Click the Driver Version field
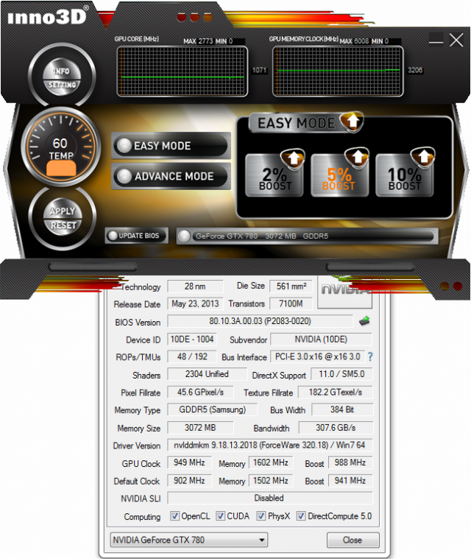 coord(269,445)
